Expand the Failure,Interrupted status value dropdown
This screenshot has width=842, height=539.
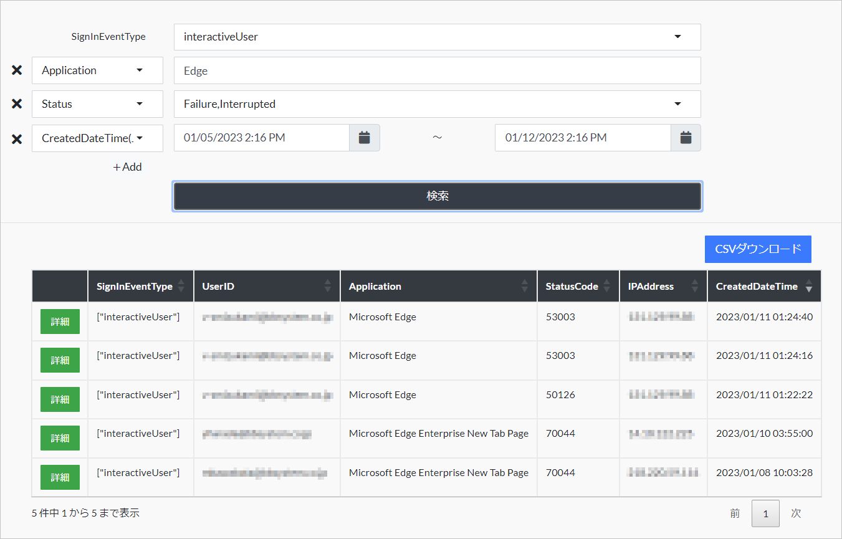437,104
